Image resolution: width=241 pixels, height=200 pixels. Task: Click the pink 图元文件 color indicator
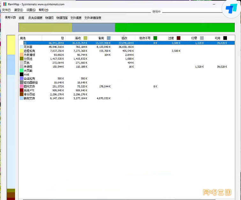tap(21, 86)
